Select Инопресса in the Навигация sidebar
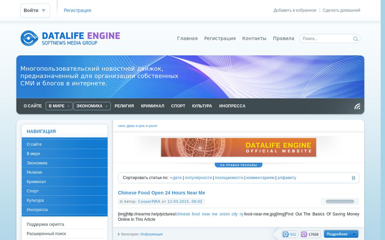 point(65,210)
